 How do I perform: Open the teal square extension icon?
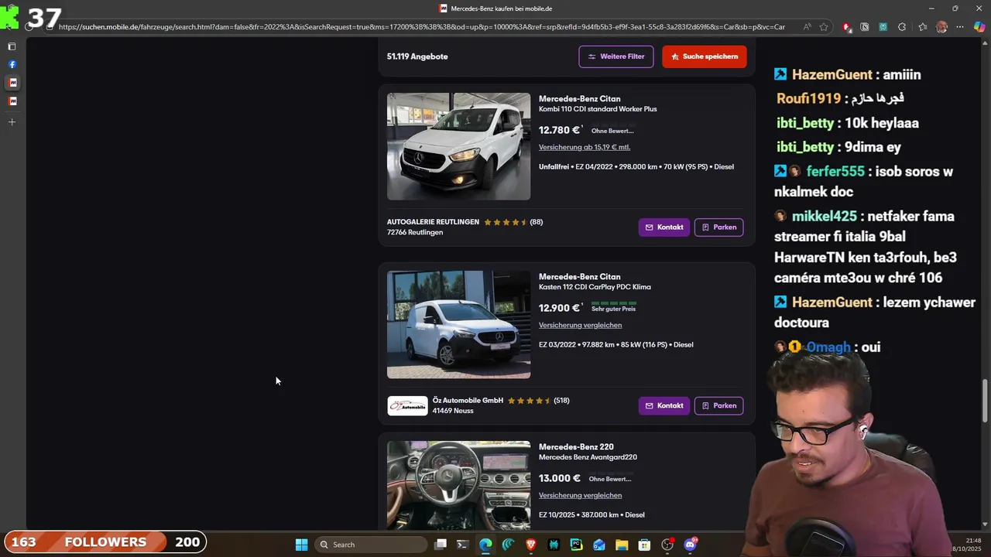tap(883, 27)
